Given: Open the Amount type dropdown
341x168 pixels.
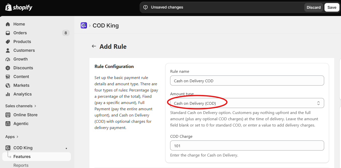Looking at the screenshot, I should (247, 103).
